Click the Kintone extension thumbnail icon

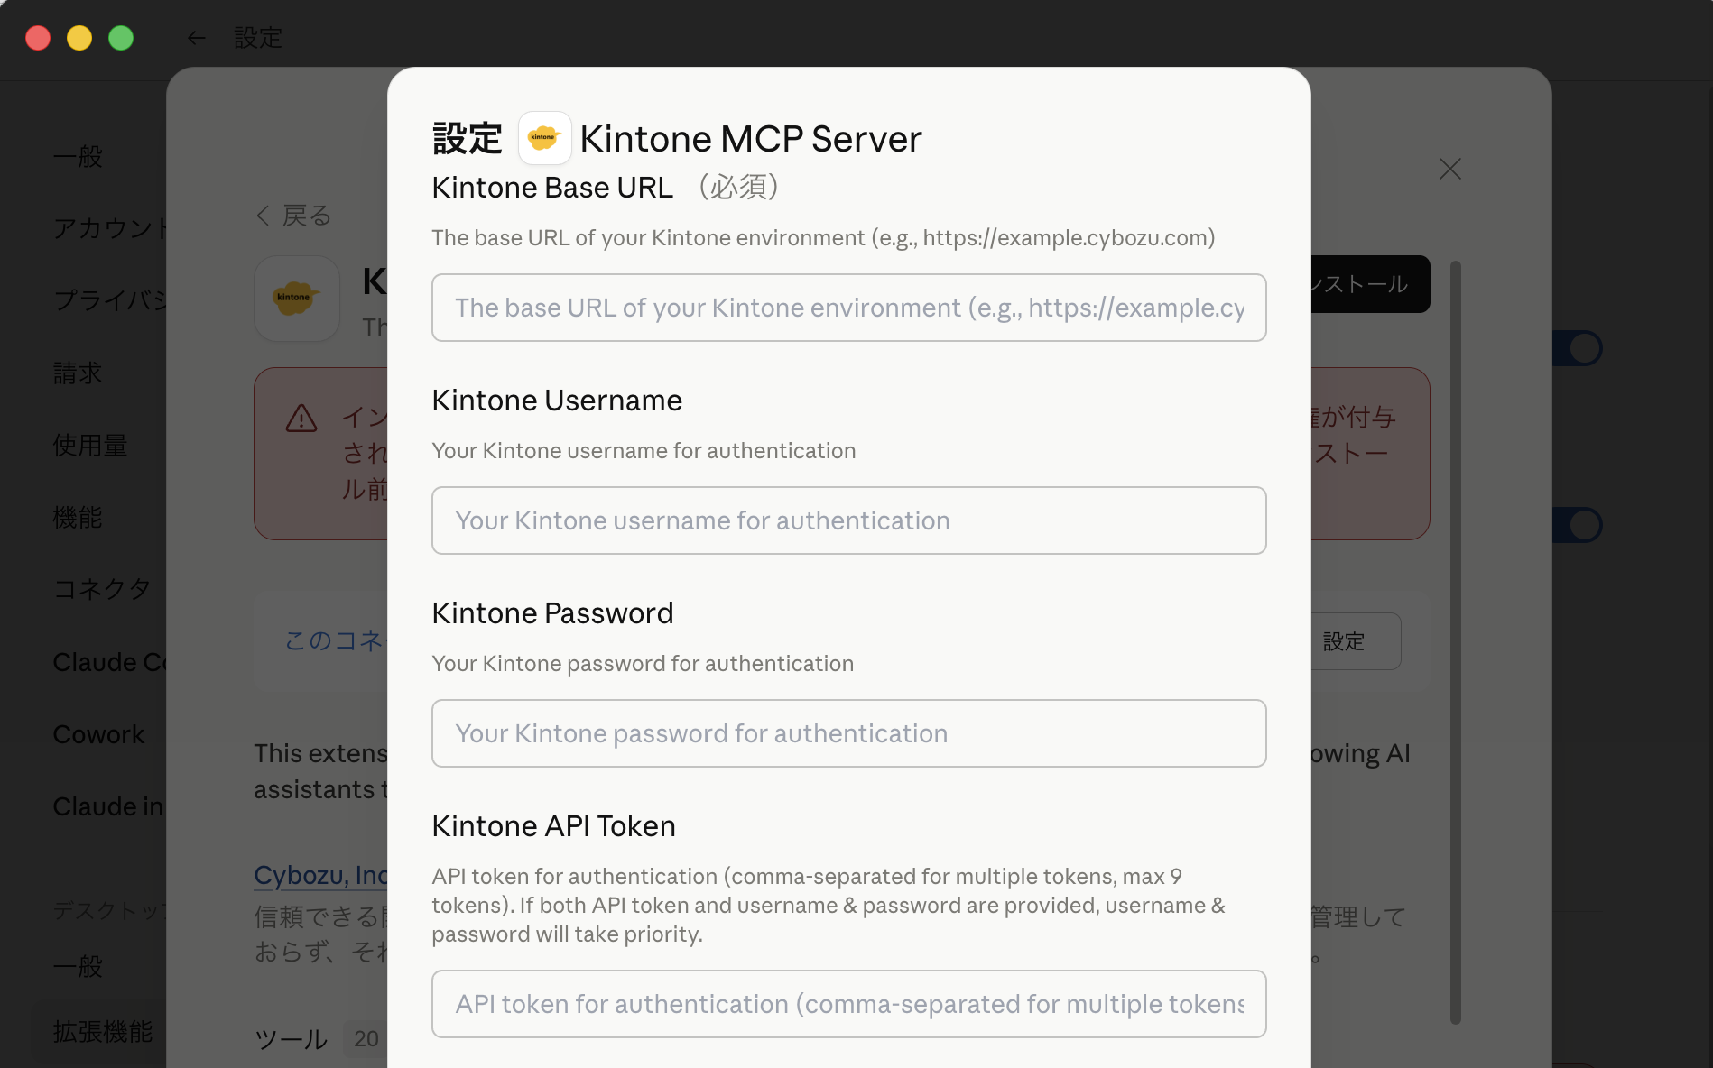[x=296, y=299]
